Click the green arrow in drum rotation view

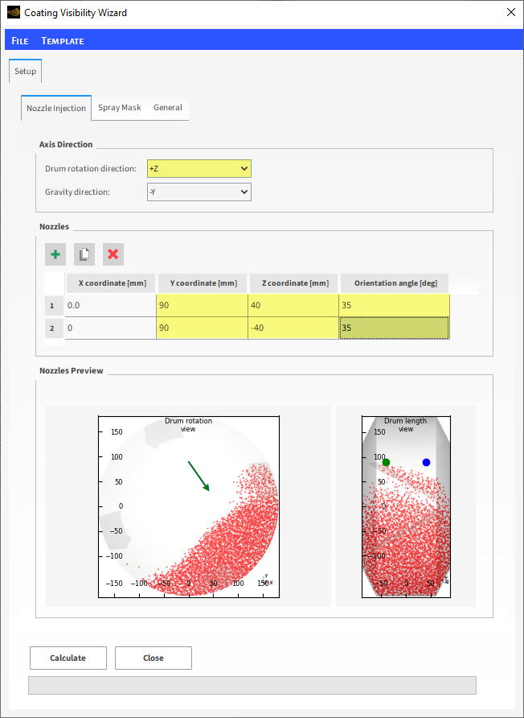[199, 476]
